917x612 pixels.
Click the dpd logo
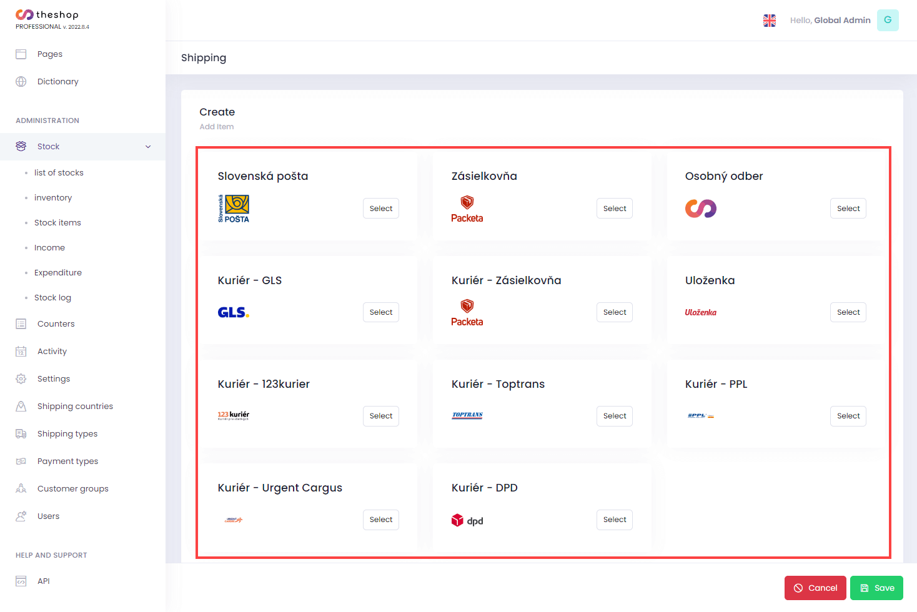click(x=467, y=520)
